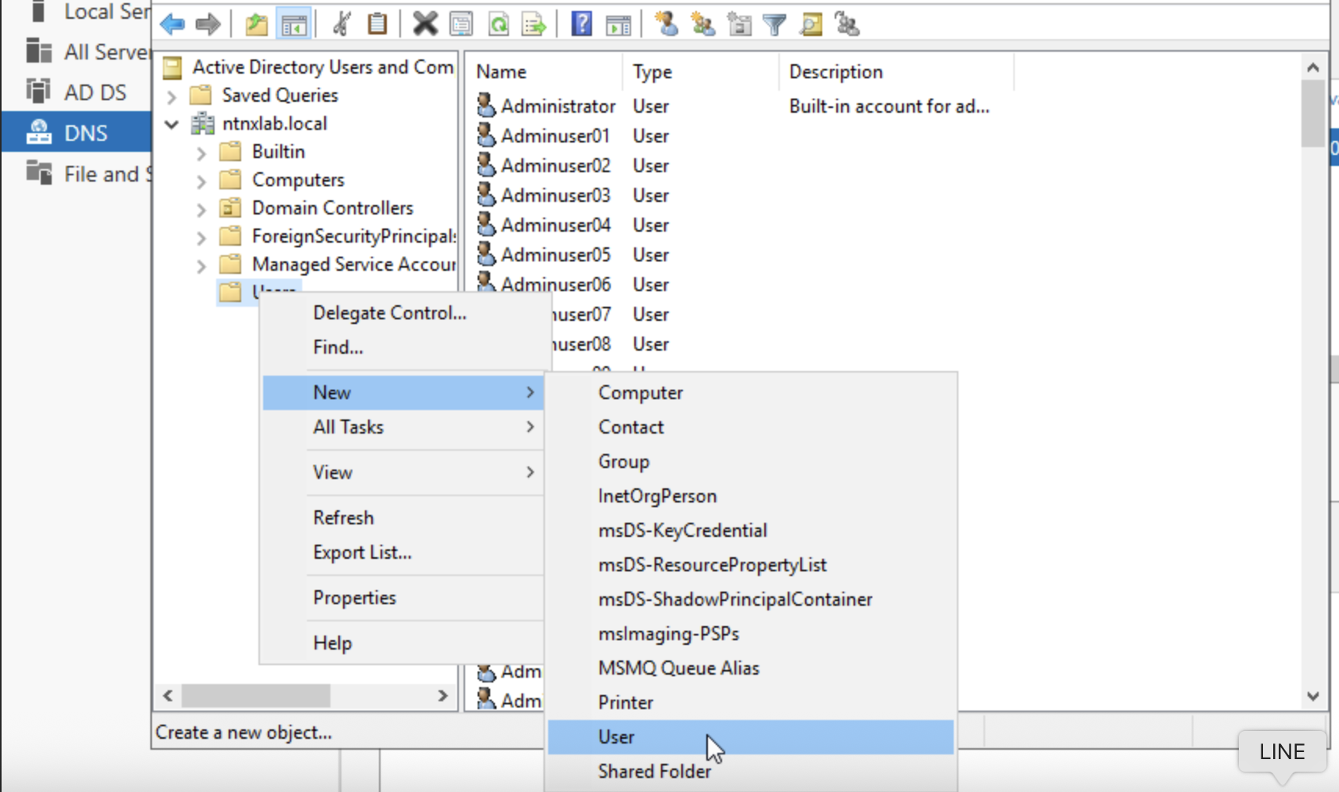Click the Back arrow toolbar icon
Screen dimensions: 1339x792
click(172, 24)
